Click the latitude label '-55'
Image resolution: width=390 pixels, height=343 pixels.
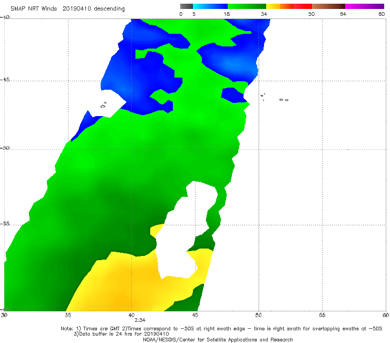5,223
